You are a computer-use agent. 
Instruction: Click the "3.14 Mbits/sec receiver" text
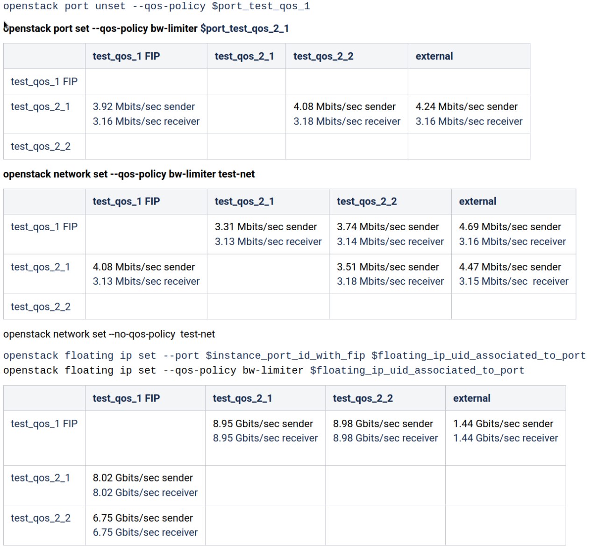pos(390,242)
